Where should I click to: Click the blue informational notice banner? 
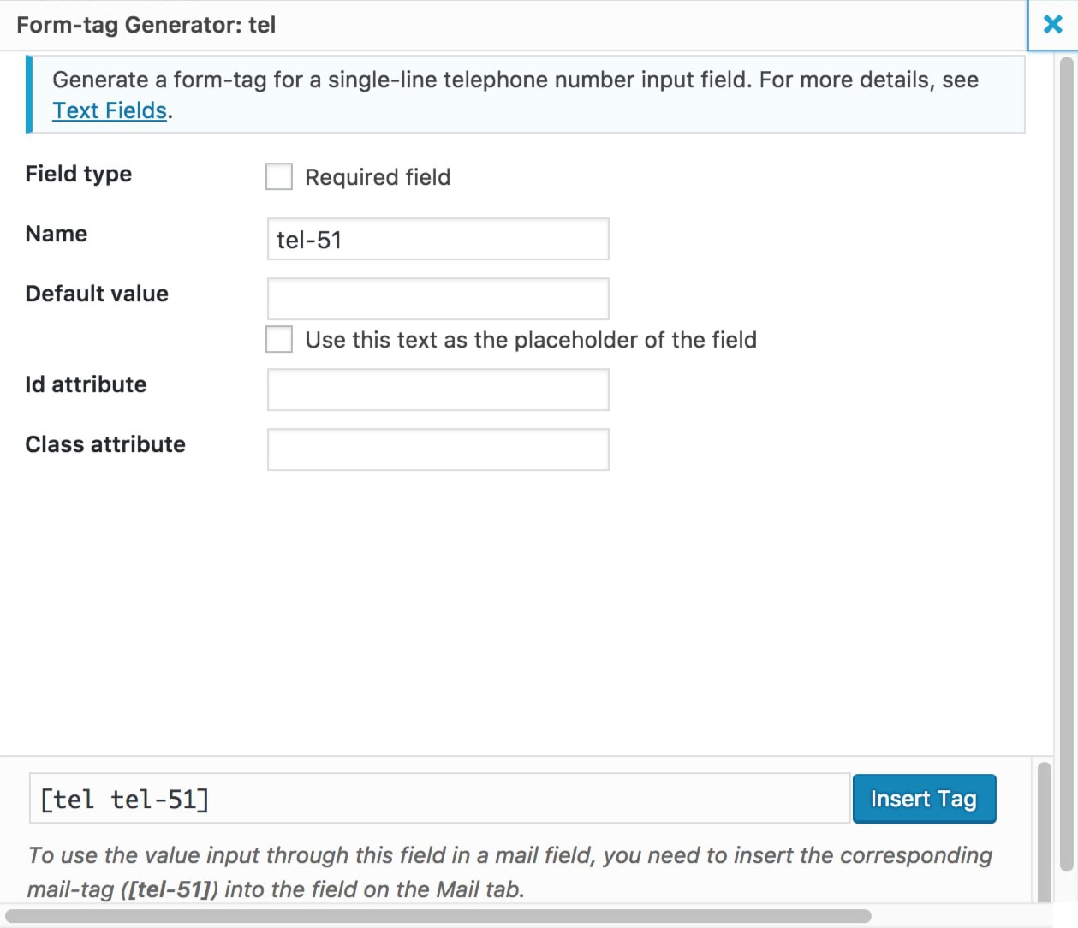(x=514, y=94)
